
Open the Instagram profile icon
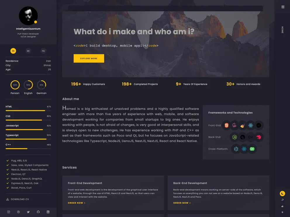pos(8,212)
